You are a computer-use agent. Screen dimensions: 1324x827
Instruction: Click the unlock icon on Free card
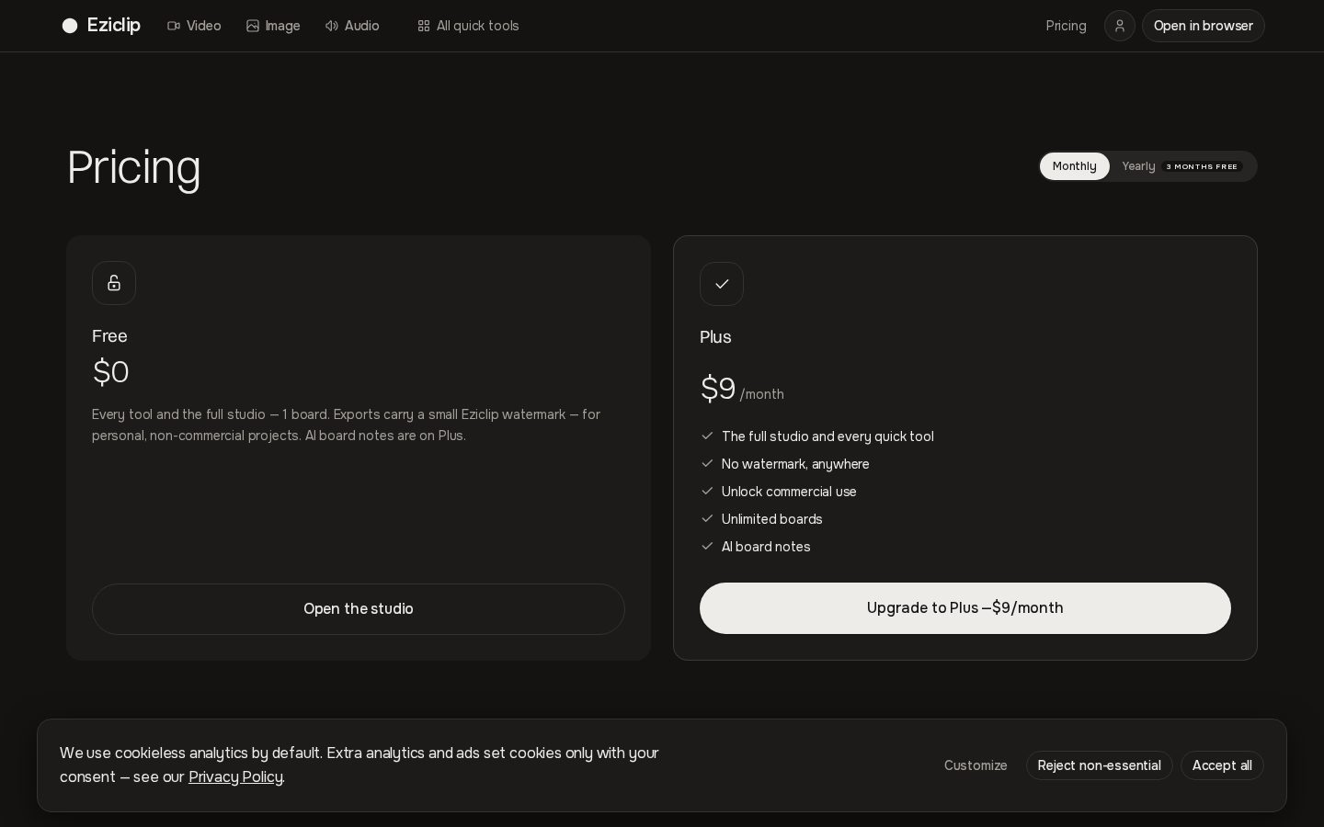pos(114,283)
